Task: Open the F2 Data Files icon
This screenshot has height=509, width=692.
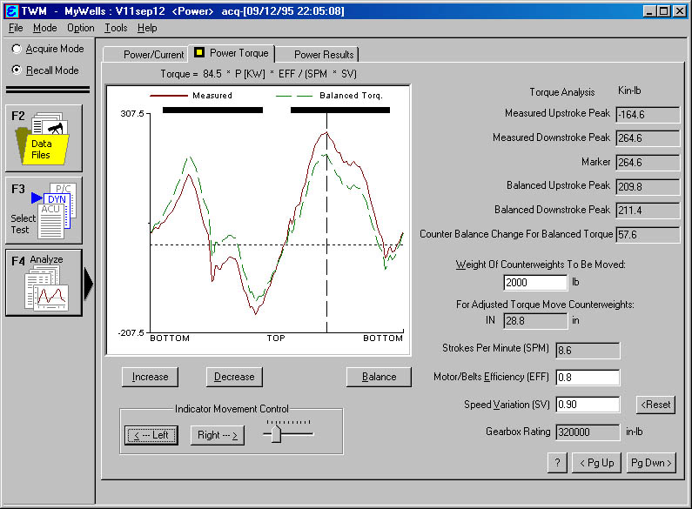Action: (x=44, y=139)
